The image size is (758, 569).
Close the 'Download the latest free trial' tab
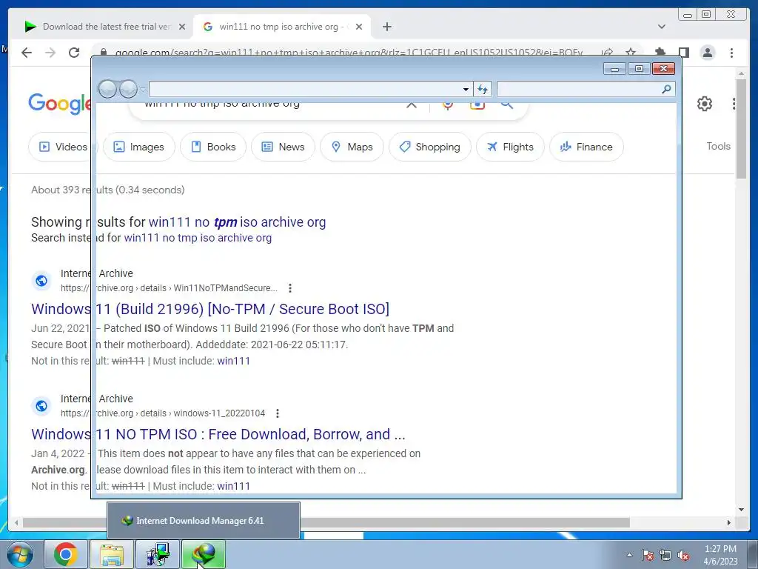point(182,27)
